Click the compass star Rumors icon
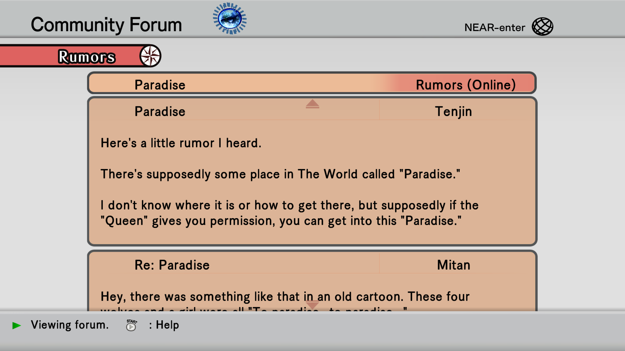This screenshot has width=625, height=351. coord(150,56)
